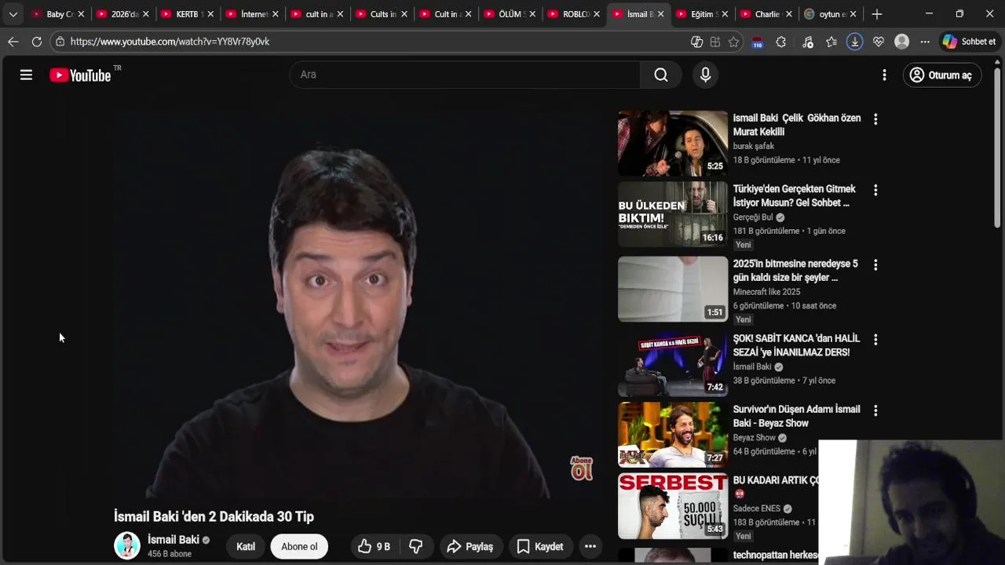Open extensions puzzle icon

tap(780, 42)
